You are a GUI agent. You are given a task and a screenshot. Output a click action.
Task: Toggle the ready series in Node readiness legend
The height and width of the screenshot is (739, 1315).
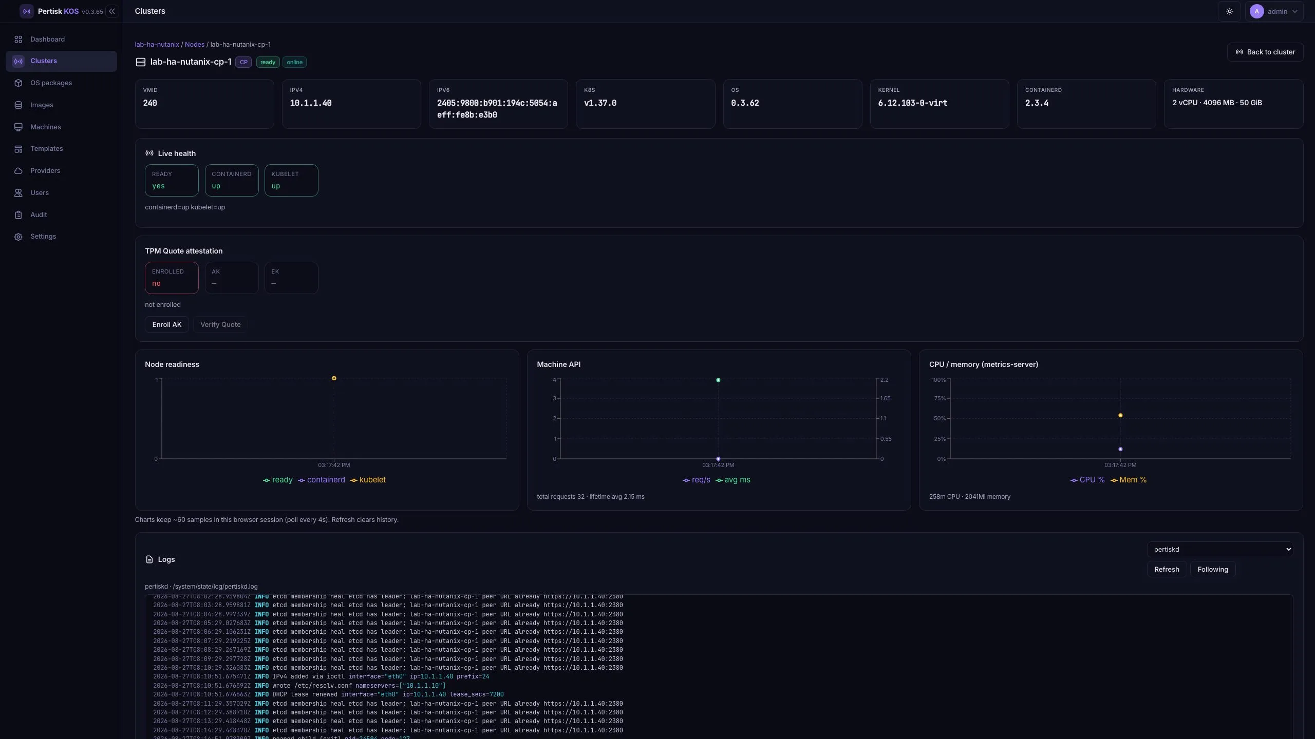coord(277,480)
